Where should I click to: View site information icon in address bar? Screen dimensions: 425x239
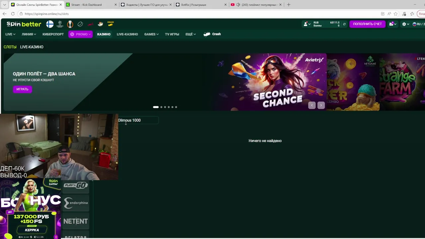tap(21, 14)
